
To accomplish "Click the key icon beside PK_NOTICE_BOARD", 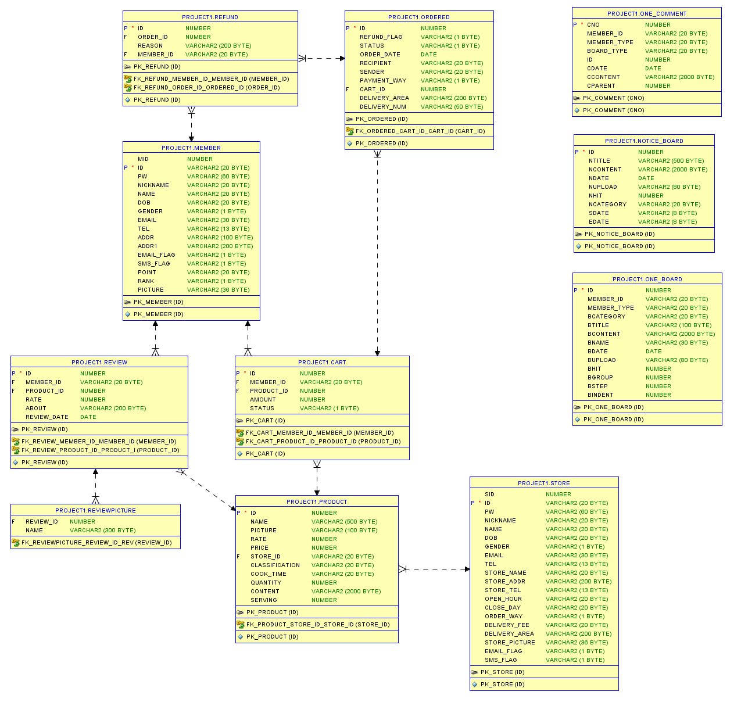I will [x=578, y=234].
